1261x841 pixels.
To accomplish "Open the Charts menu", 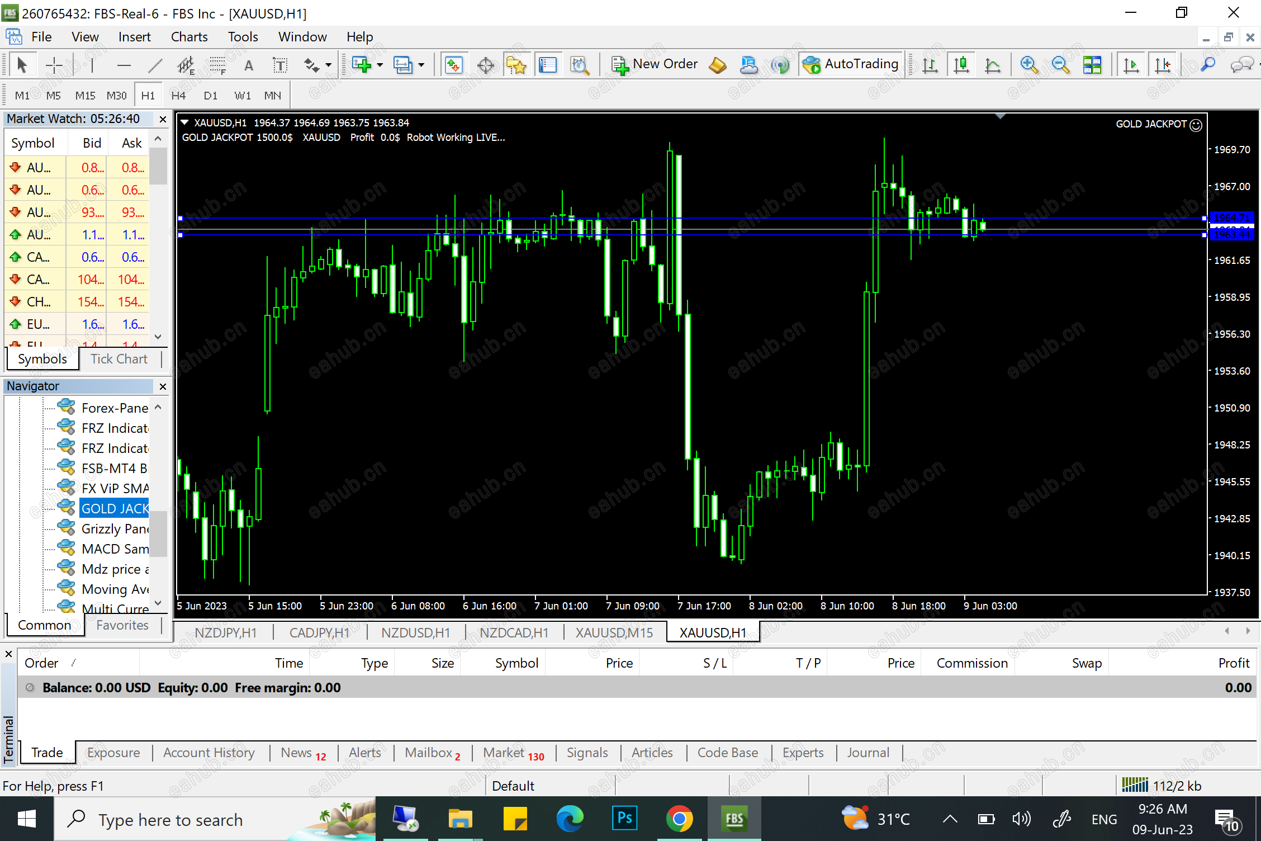I will click(x=189, y=37).
